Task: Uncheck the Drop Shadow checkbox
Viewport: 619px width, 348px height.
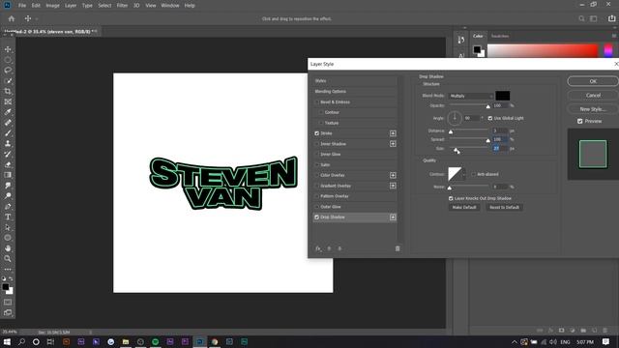Action: point(316,217)
